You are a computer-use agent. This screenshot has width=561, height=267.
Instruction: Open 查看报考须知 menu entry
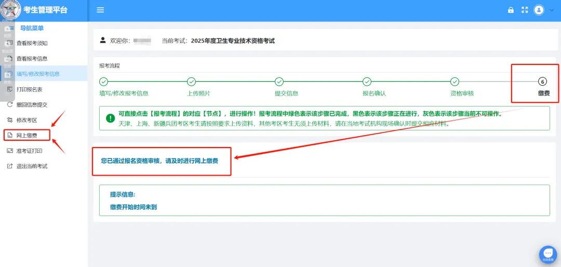coord(32,43)
